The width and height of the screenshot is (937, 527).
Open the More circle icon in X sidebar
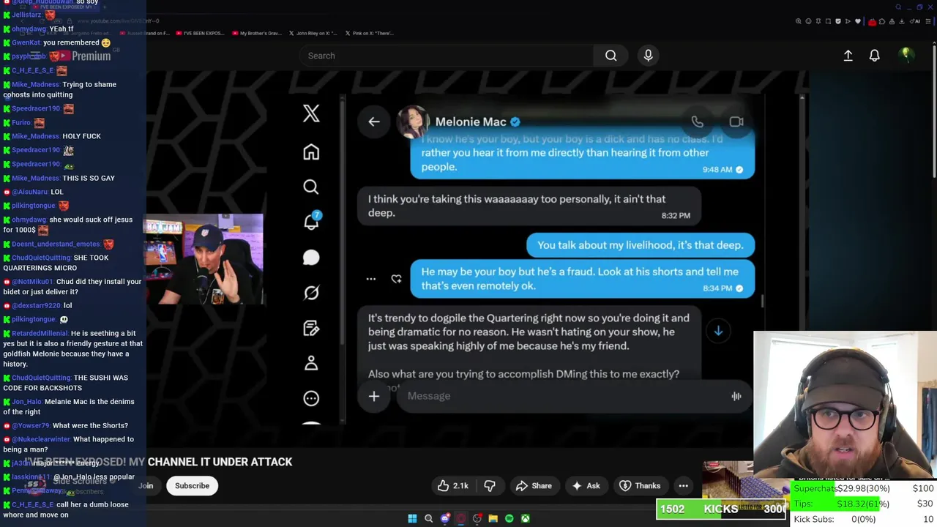[x=311, y=398]
